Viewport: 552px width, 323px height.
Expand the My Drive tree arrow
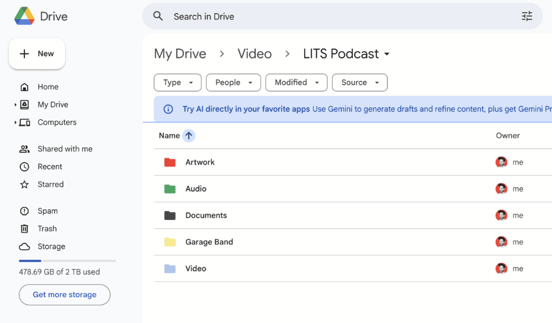coord(15,105)
